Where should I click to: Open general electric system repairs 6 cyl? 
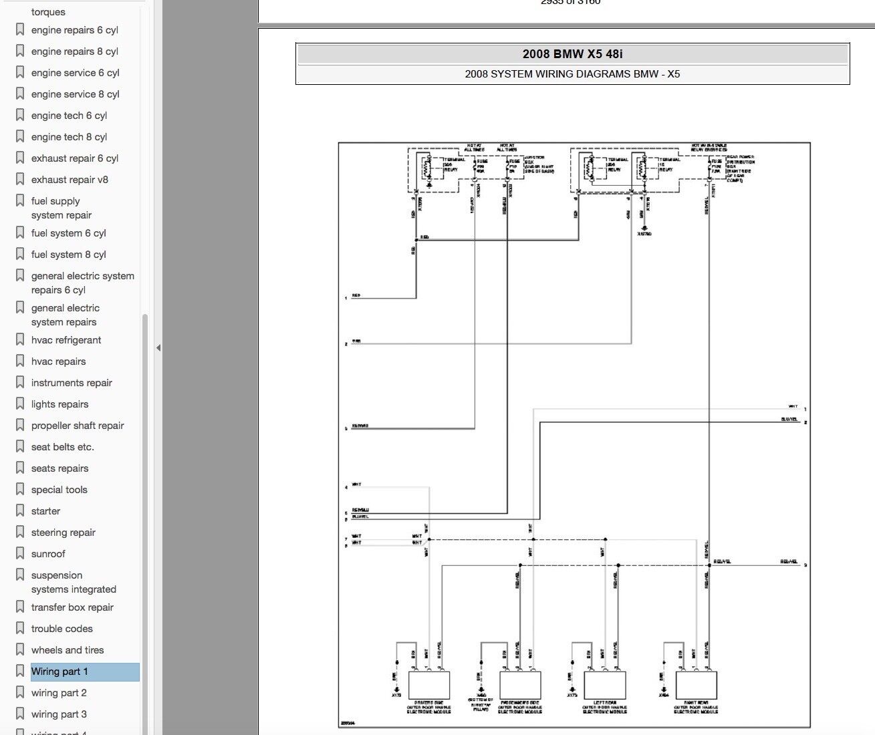pos(82,283)
